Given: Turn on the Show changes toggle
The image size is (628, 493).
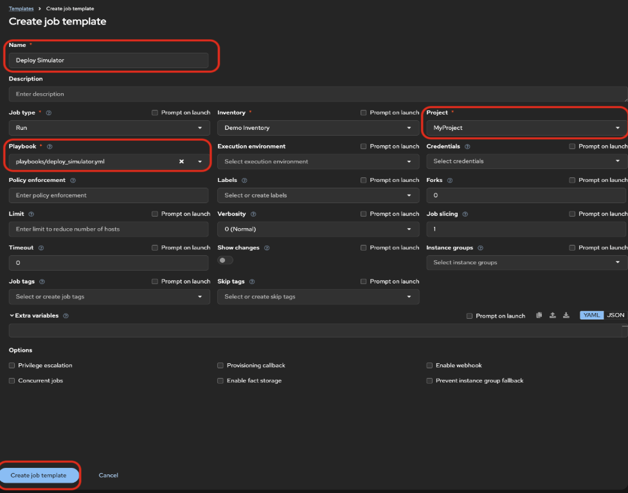Looking at the screenshot, I should pos(225,260).
